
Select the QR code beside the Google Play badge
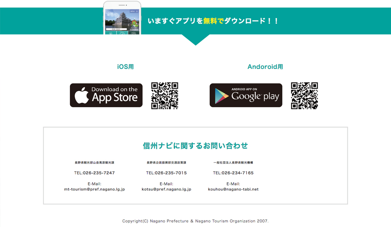pyautogui.click(x=304, y=96)
